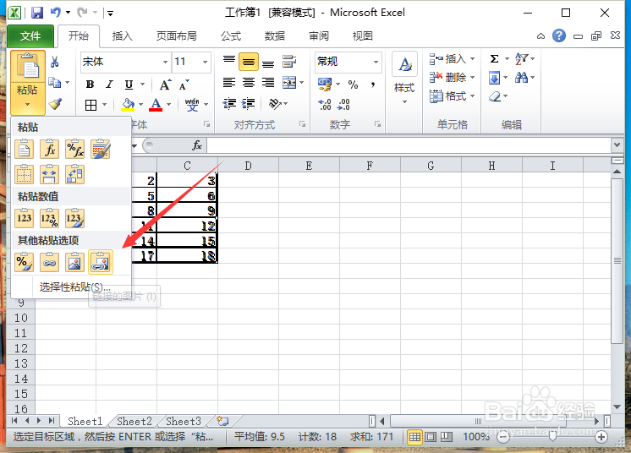Choose the Keep Source Column Widths paste option

coord(50,174)
